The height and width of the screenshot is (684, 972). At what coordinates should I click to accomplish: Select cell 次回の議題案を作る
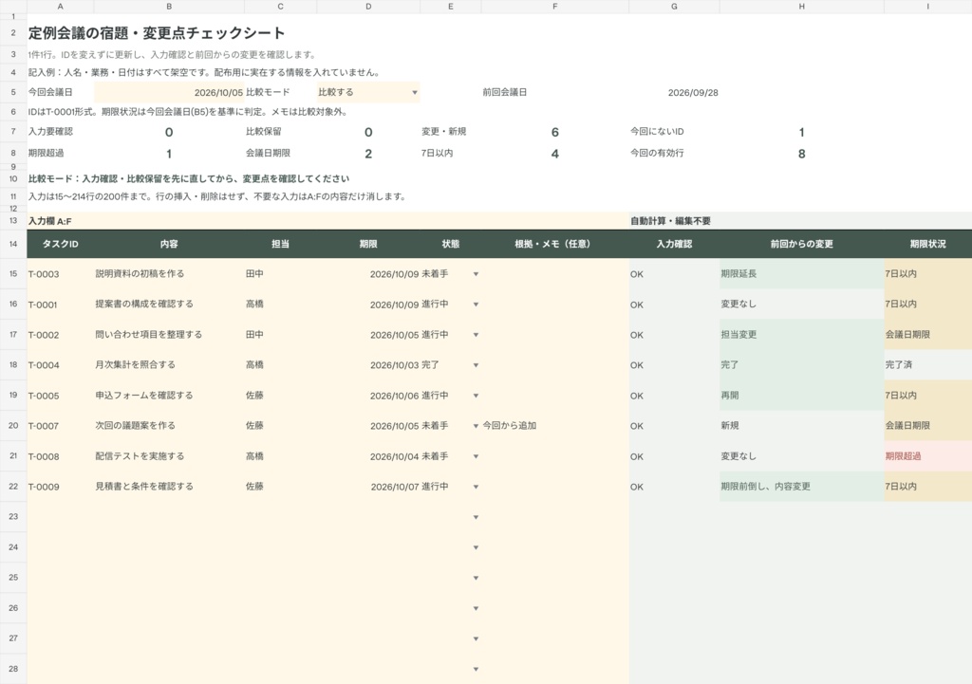169,426
